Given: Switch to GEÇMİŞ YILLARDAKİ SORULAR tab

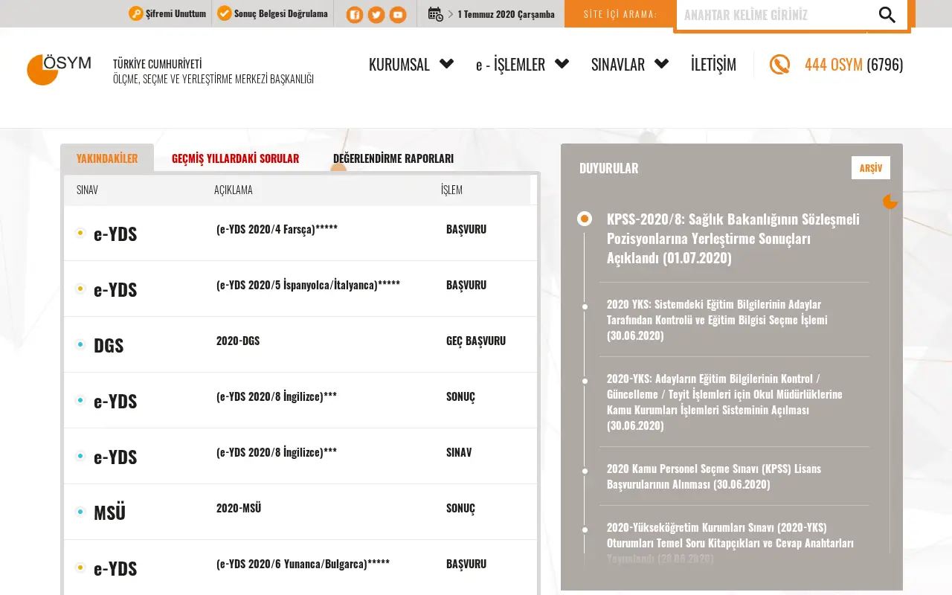Looking at the screenshot, I should pos(235,158).
